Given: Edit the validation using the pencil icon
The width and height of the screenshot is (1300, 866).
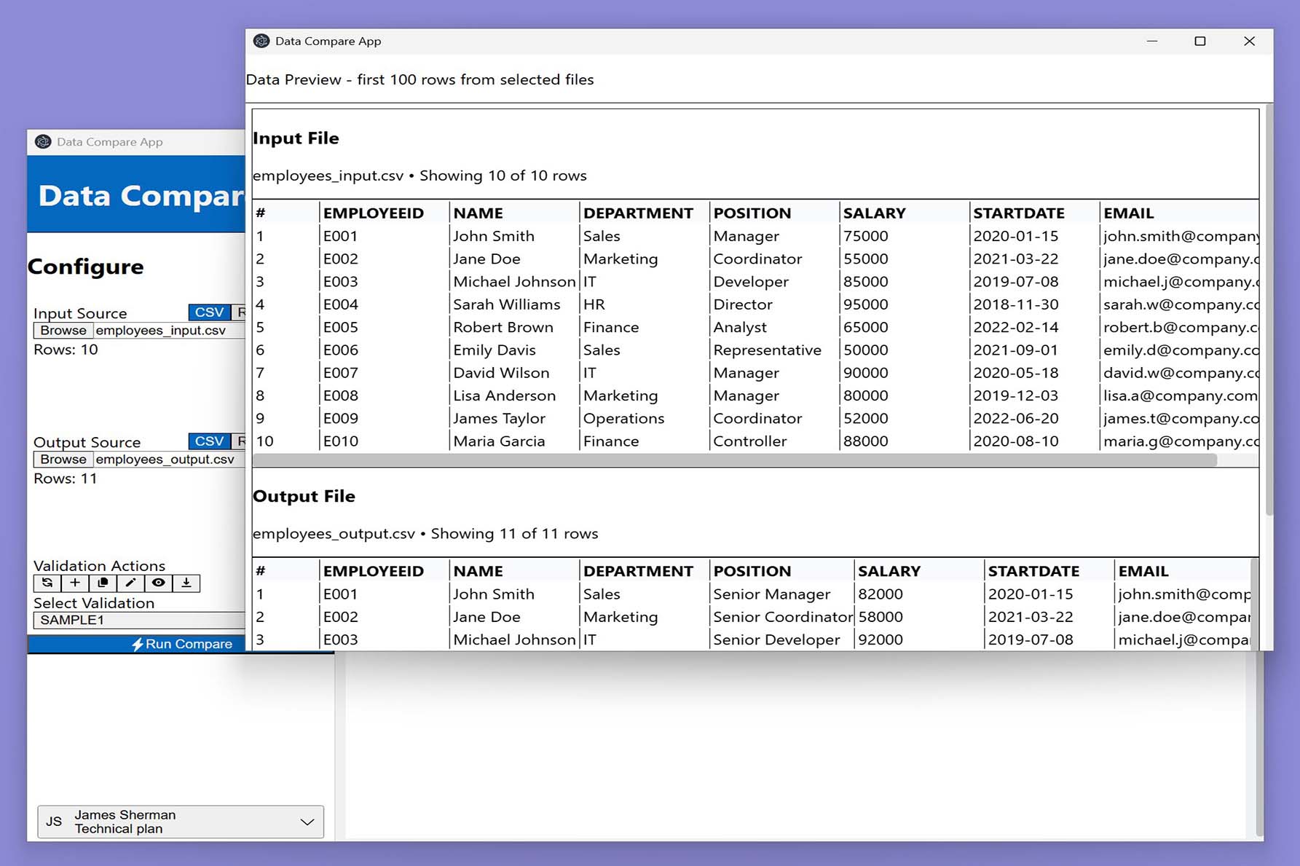Looking at the screenshot, I should tap(130, 583).
